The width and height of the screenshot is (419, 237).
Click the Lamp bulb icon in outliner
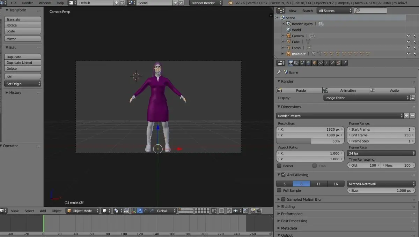click(x=289, y=47)
